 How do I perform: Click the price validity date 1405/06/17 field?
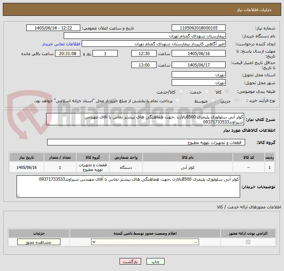(x=198, y=65)
